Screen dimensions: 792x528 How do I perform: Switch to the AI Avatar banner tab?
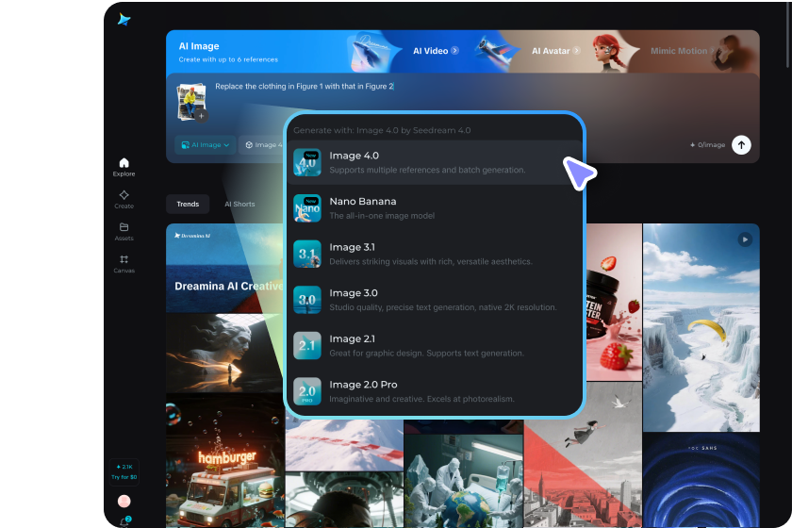coord(555,51)
